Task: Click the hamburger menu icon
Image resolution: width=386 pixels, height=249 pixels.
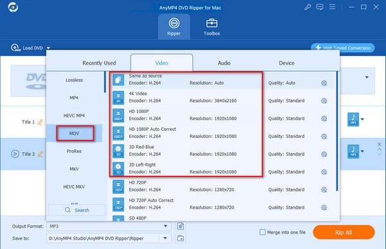Action: 333,7
